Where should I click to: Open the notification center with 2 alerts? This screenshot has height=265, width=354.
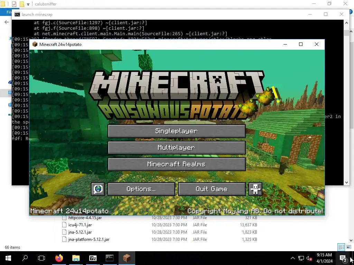click(x=343, y=258)
